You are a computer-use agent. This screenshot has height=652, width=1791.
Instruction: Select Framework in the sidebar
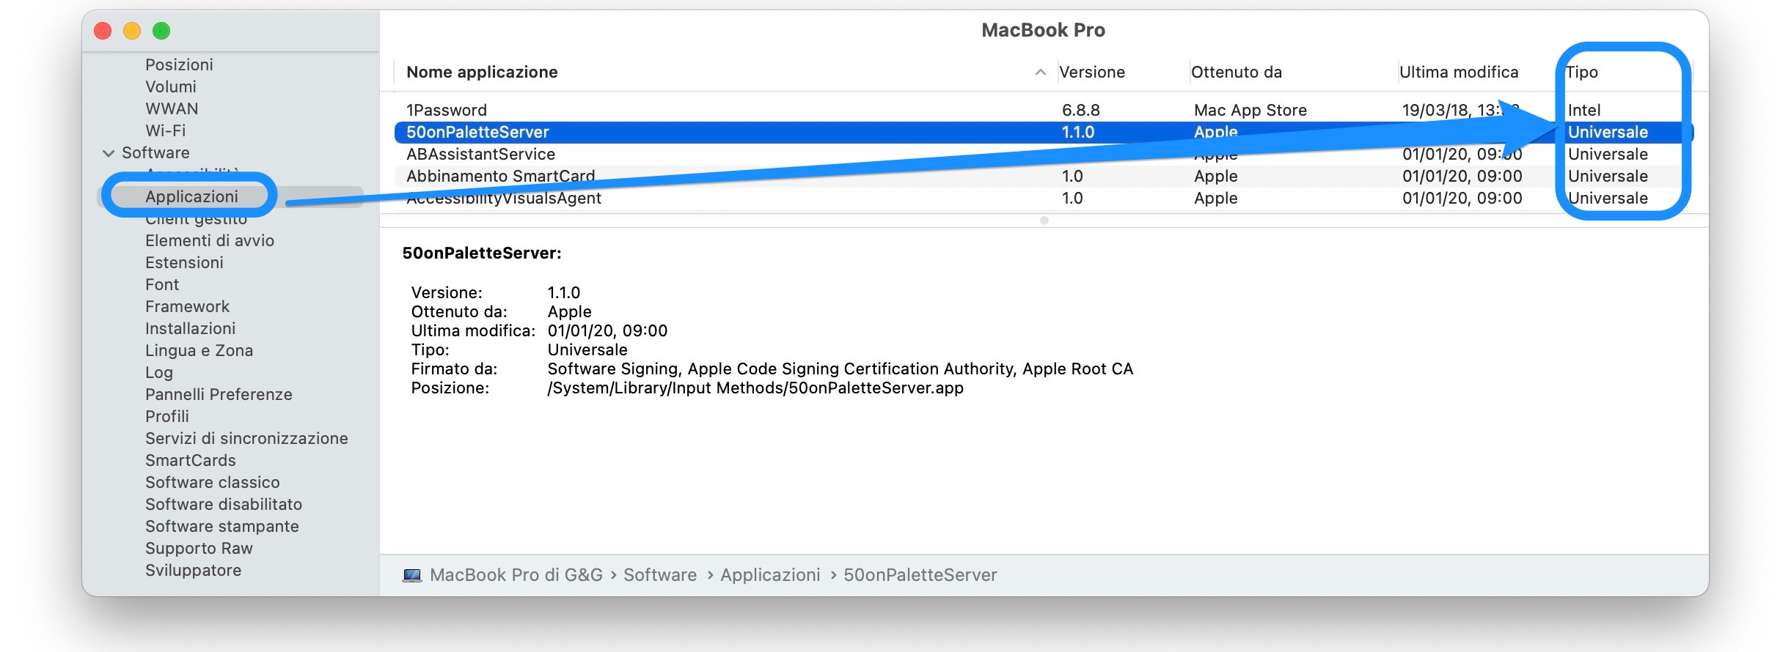[187, 306]
